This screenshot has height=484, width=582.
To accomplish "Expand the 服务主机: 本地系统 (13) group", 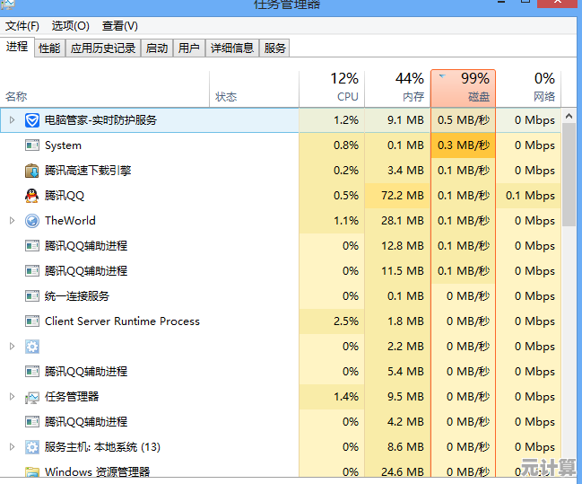I will coord(12,447).
